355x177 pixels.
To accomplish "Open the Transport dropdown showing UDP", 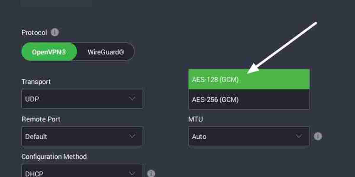I will [82, 99].
